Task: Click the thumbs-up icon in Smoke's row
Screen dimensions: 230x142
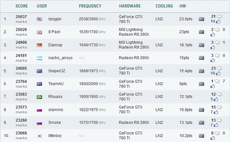Action: pyautogui.click(x=216, y=125)
